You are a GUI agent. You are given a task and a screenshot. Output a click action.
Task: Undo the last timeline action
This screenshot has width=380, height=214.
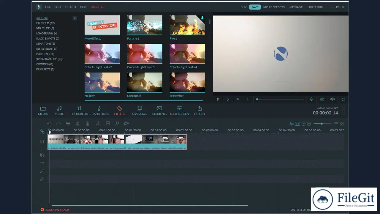point(49,124)
